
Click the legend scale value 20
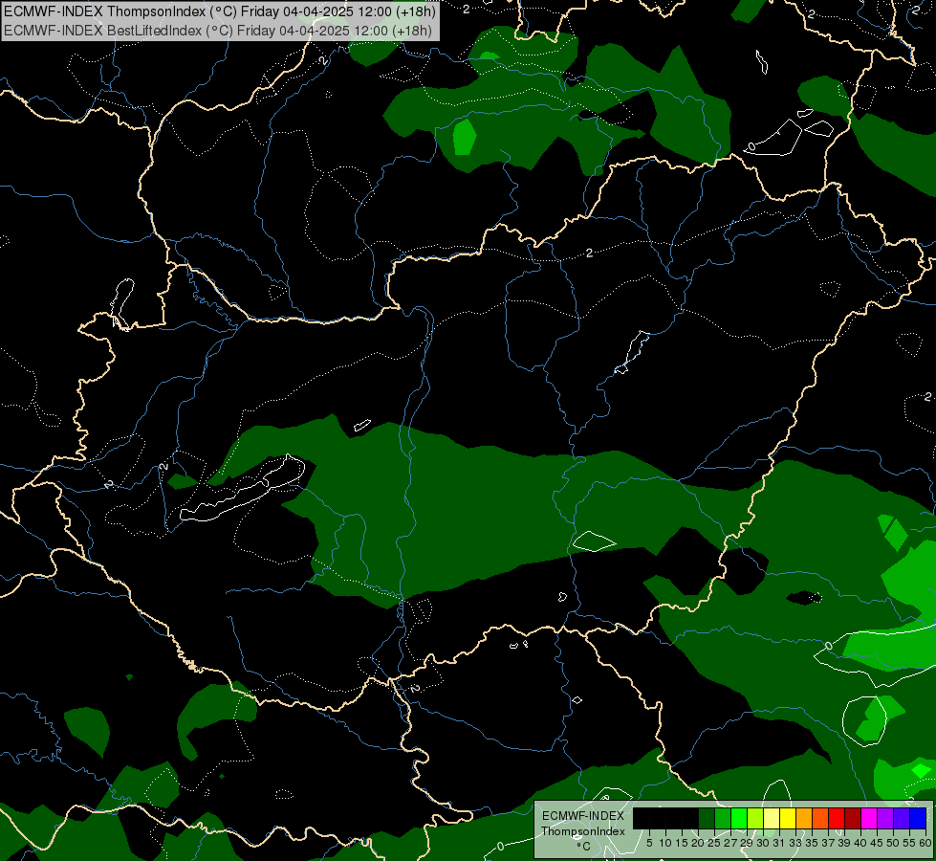click(698, 843)
